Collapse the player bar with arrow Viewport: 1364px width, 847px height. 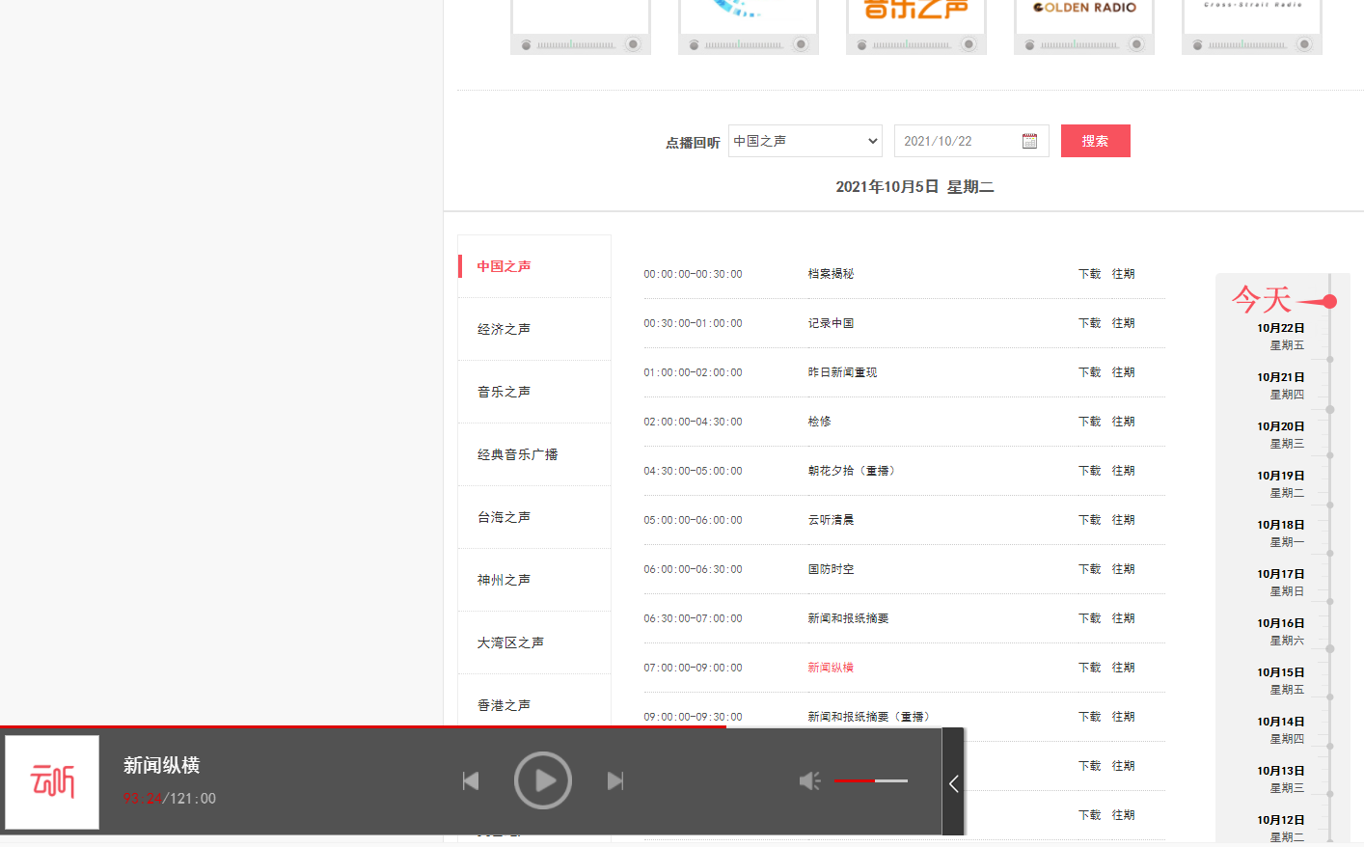pos(953,783)
